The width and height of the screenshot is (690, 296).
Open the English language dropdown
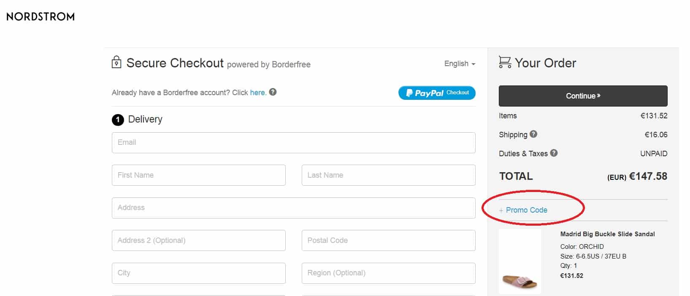pos(459,64)
